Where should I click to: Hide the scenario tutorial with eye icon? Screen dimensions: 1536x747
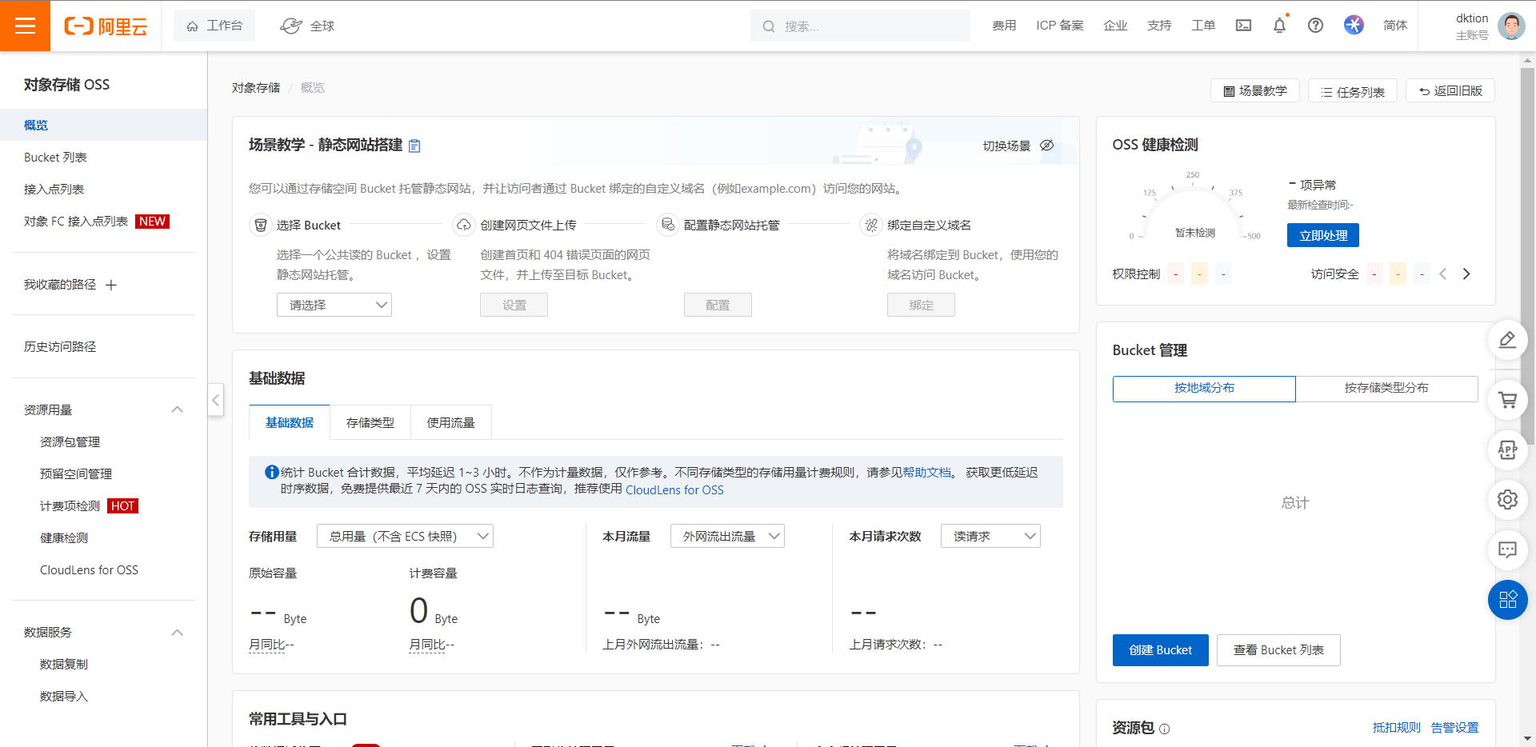pos(1046,146)
